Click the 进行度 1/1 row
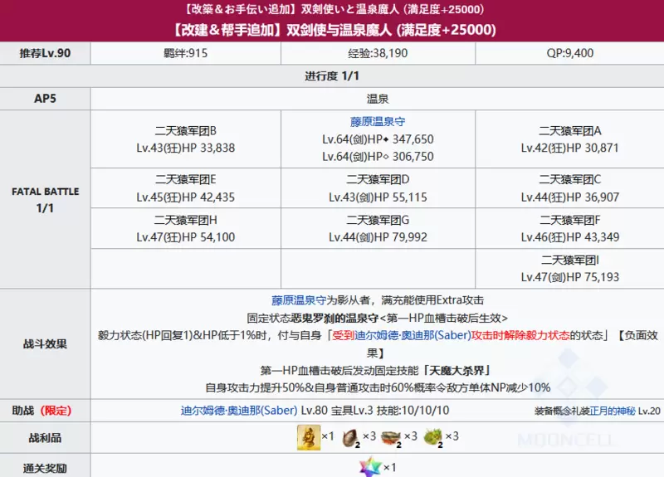 pos(332,75)
